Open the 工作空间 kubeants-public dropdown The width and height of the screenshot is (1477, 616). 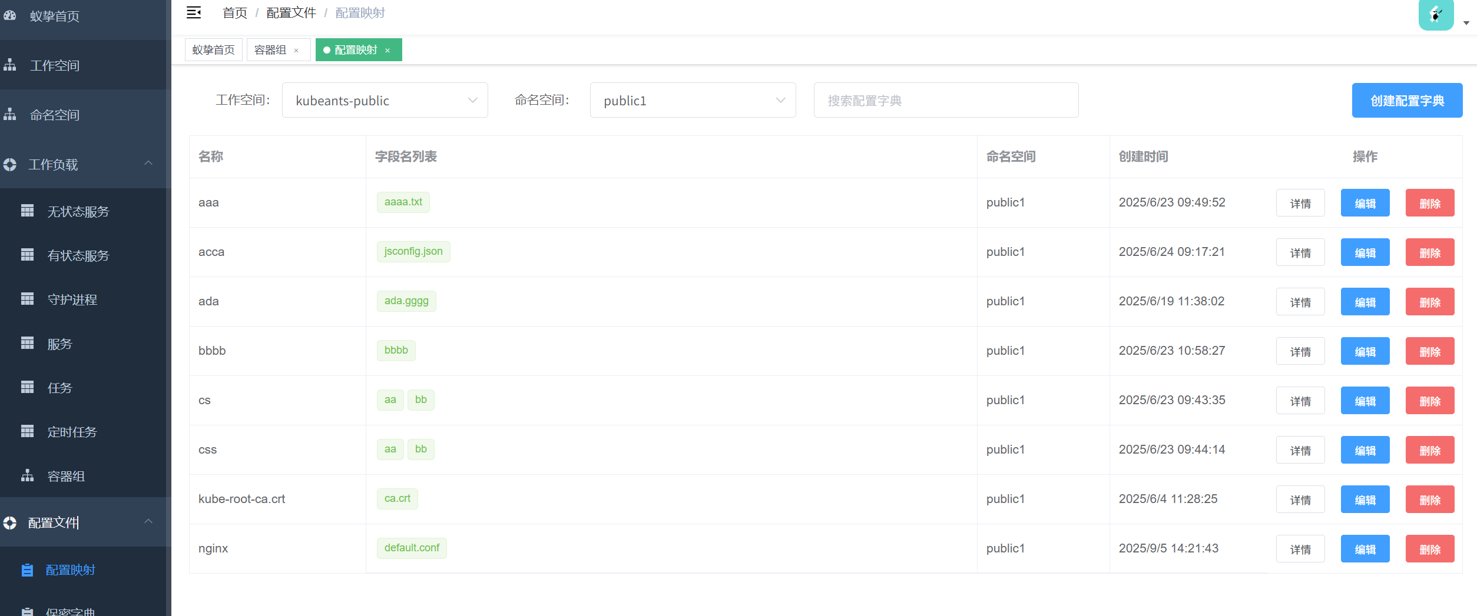click(385, 101)
